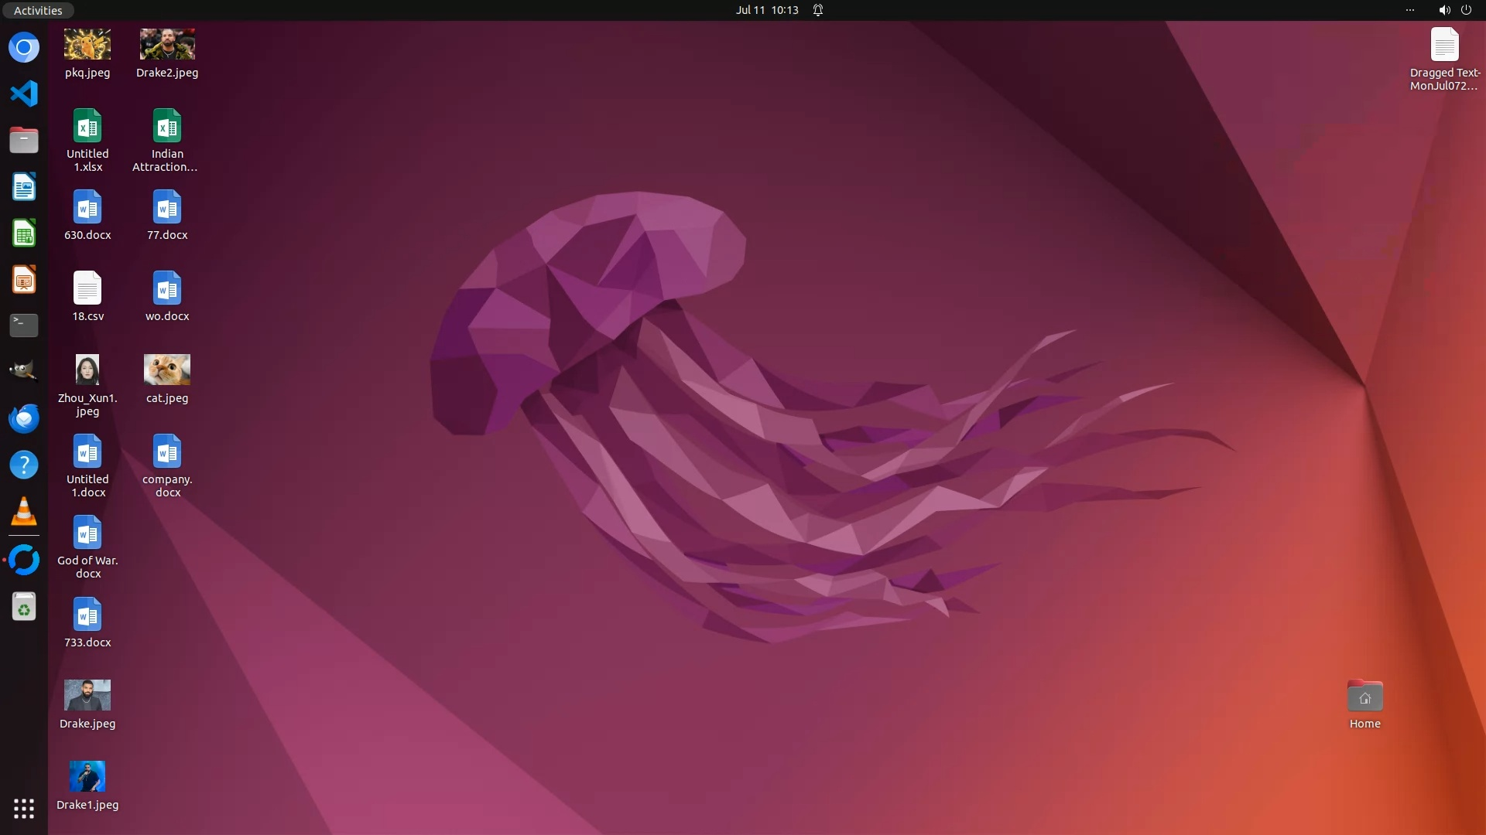Open Google Chrome from the dock

[24, 48]
